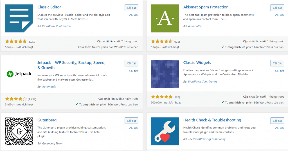Open The WordPress.org community author link
The height and width of the screenshot is (151, 288).
pos(207,139)
